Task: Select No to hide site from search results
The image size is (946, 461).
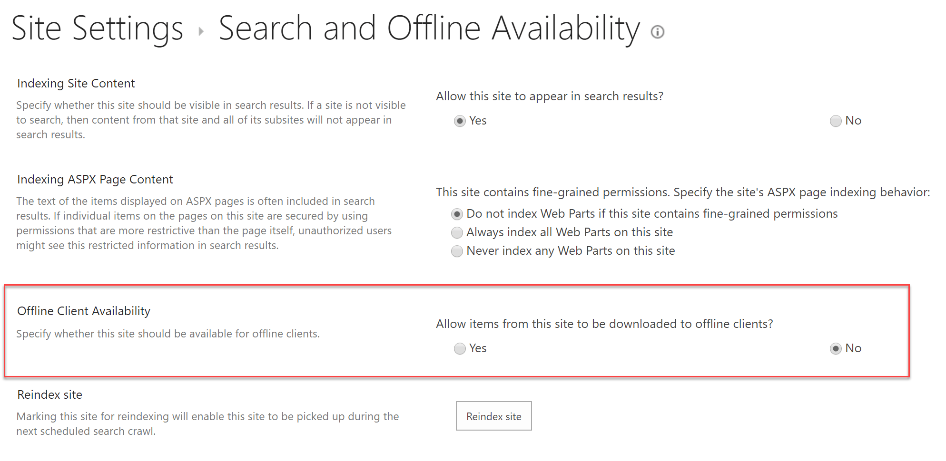Action: 835,121
